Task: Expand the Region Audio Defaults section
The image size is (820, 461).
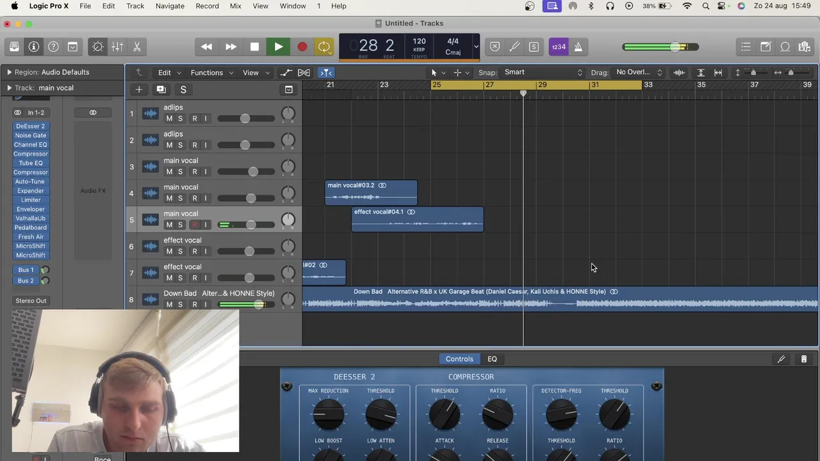Action: coord(9,72)
